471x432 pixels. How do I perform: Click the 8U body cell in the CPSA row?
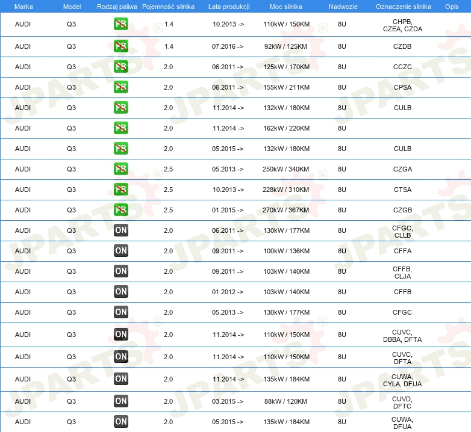pos(342,87)
